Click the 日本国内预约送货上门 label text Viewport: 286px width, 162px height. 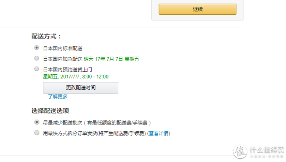coord(67,70)
